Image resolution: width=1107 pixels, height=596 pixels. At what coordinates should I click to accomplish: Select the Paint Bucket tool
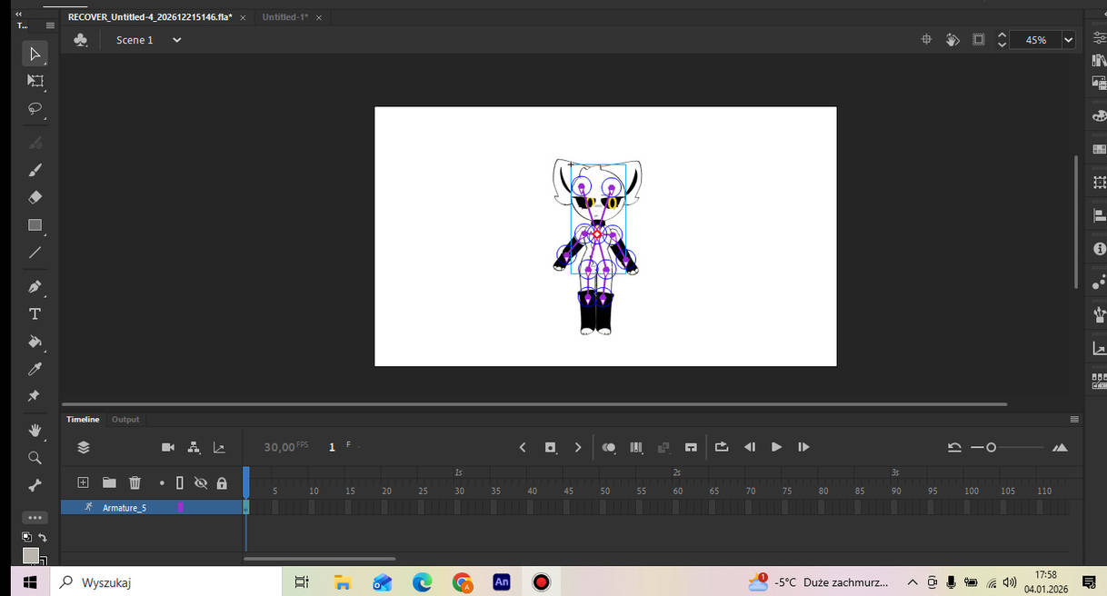coord(35,342)
